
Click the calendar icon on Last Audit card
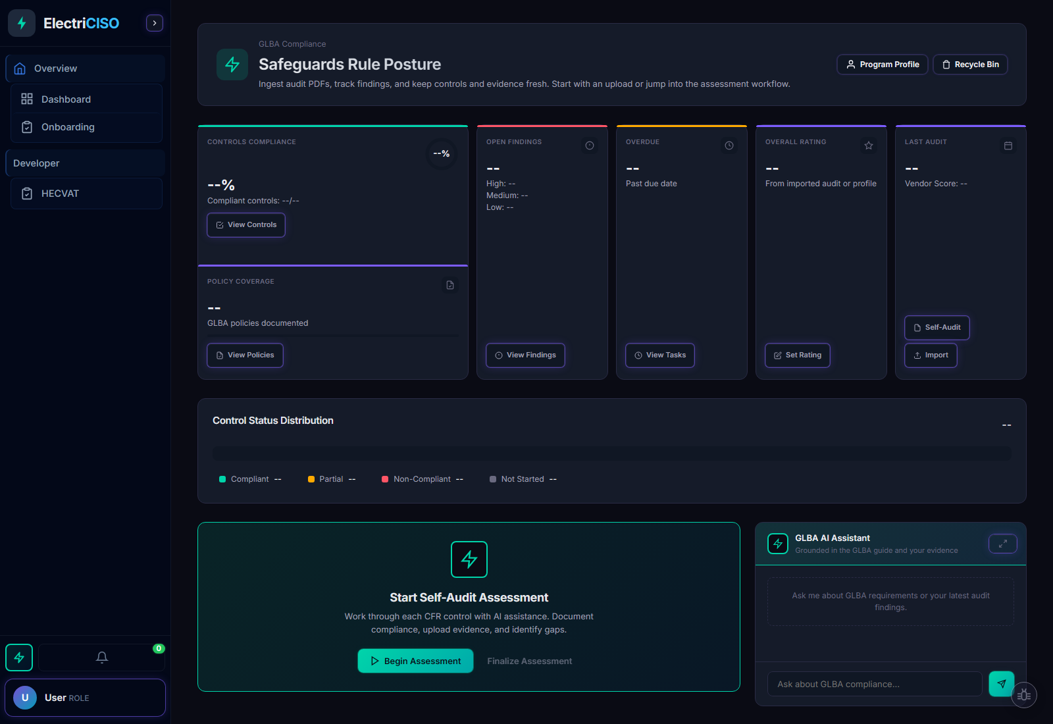coord(1008,145)
